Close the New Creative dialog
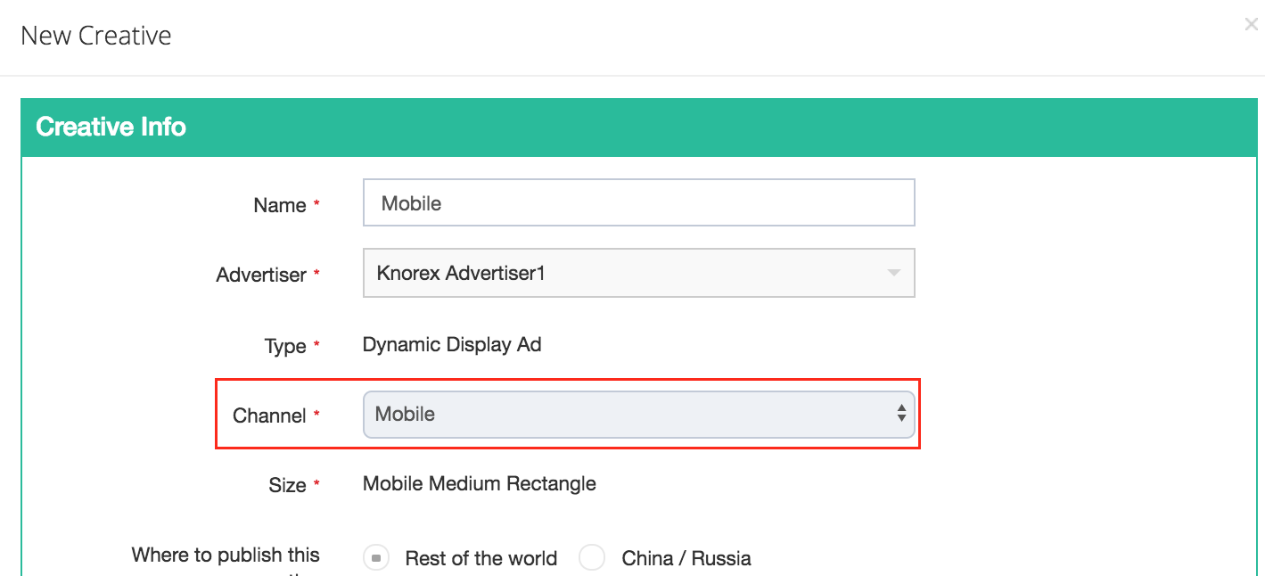 pos(1251,25)
